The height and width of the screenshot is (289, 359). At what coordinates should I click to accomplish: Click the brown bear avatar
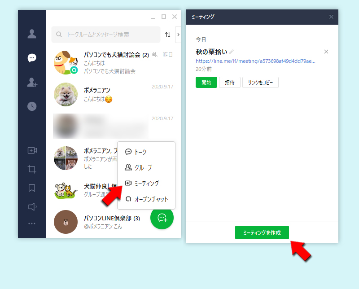click(66, 222)
